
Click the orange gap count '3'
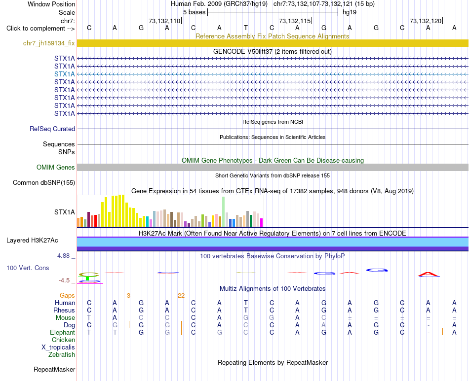click(x=128, y=296)
